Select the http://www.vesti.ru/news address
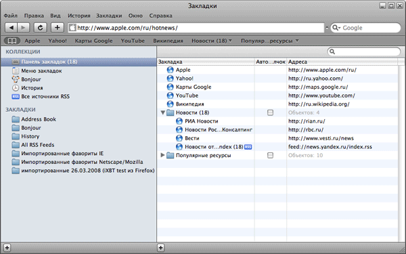Viewport: 406px width, 254px height. click(x=321, y=138)
